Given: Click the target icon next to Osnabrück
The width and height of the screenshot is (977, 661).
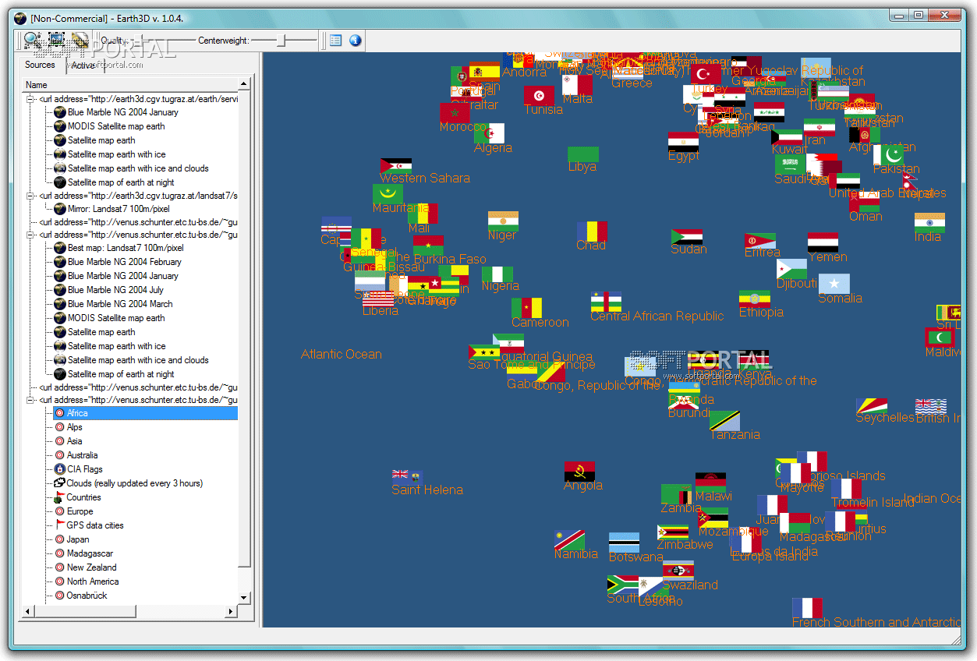Looking at the screenshot, I should coord(59,596).
